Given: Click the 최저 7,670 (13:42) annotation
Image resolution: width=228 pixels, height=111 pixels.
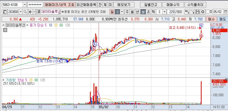Looking at the screenshot, I should tap(49, 61).
